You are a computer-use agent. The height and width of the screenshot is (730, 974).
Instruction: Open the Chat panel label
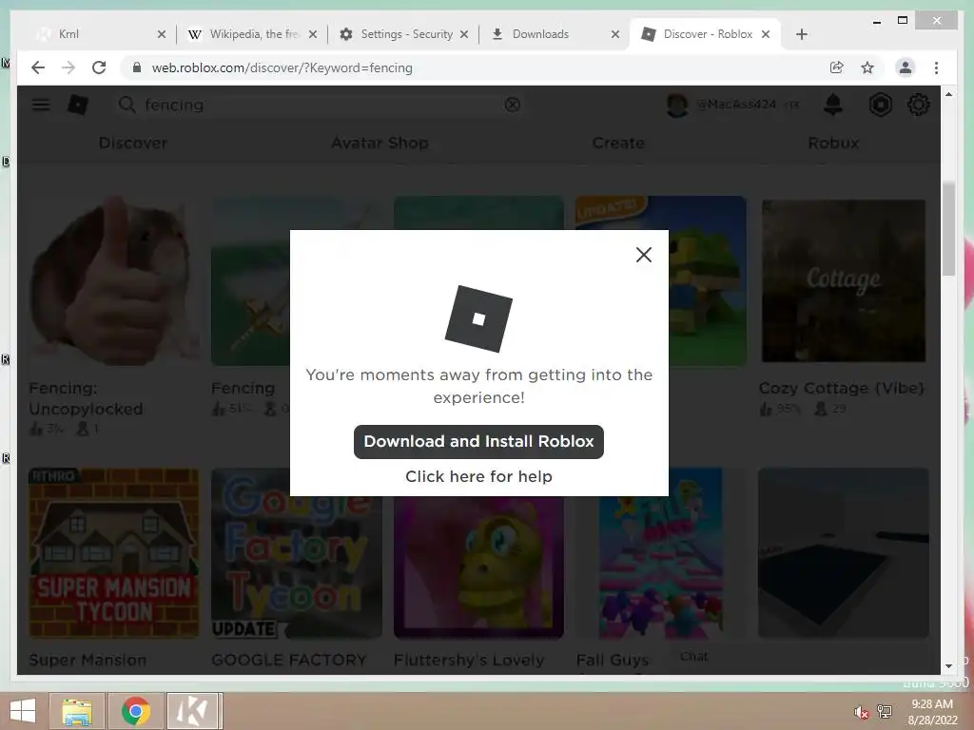693,656
